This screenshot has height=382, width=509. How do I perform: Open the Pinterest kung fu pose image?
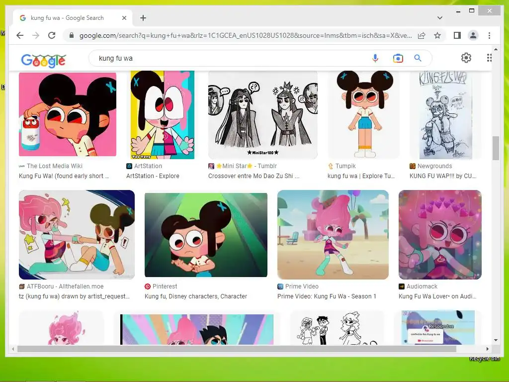pyautogui.click(x=206, y=235)
